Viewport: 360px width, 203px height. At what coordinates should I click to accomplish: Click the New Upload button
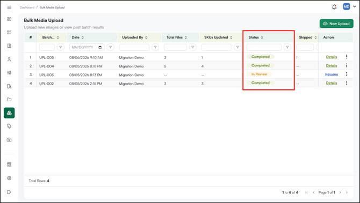pos(336,24)
